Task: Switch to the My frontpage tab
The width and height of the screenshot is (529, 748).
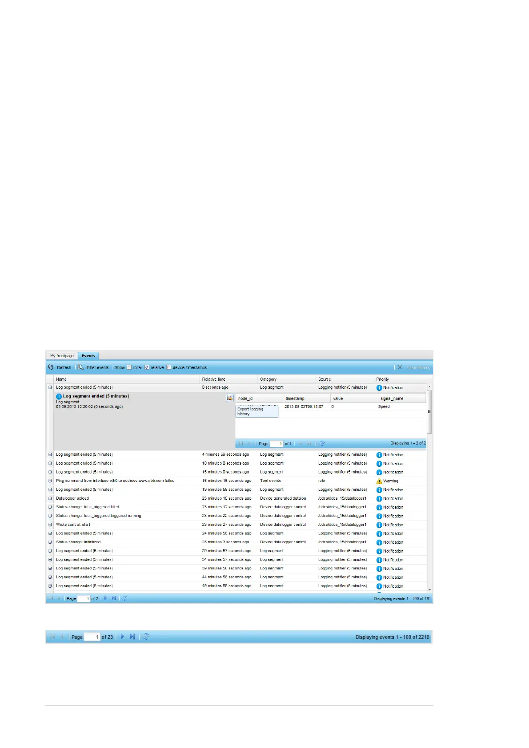Action: click(x=62, y=356)
